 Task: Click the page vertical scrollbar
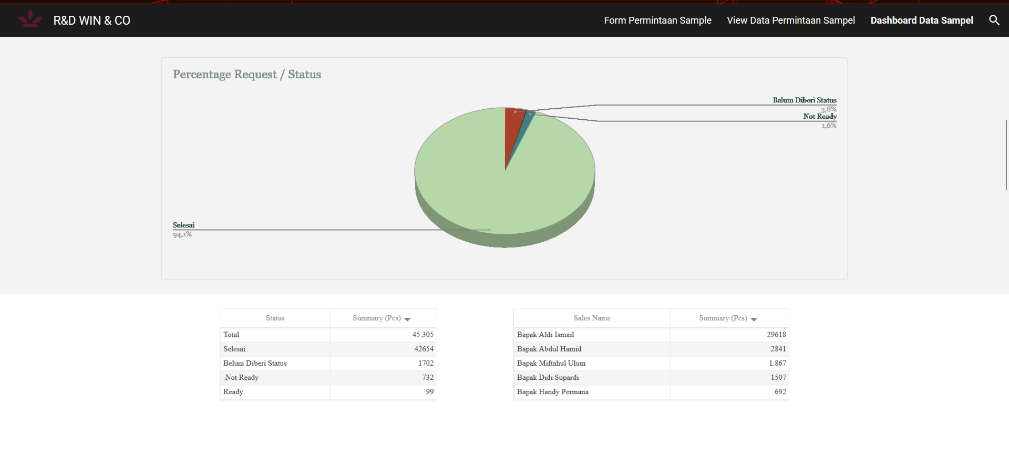(x=1006, y=155)
